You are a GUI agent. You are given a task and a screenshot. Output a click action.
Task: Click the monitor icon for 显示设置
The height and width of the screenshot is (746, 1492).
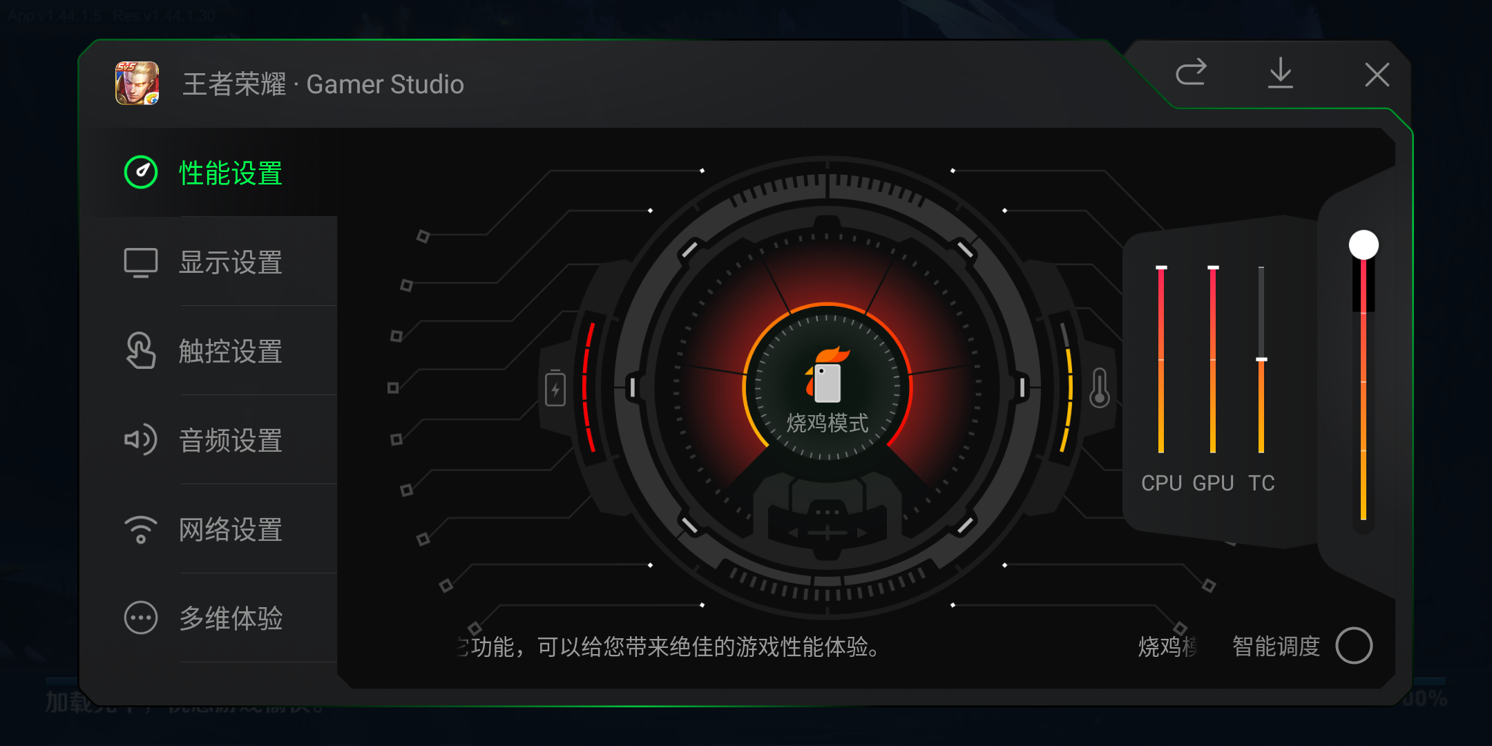click(x=141, y=262)
